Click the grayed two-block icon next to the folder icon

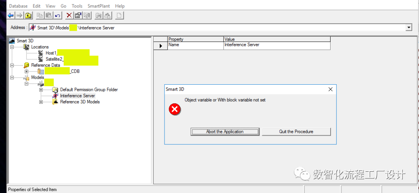(x=107, y=16)
